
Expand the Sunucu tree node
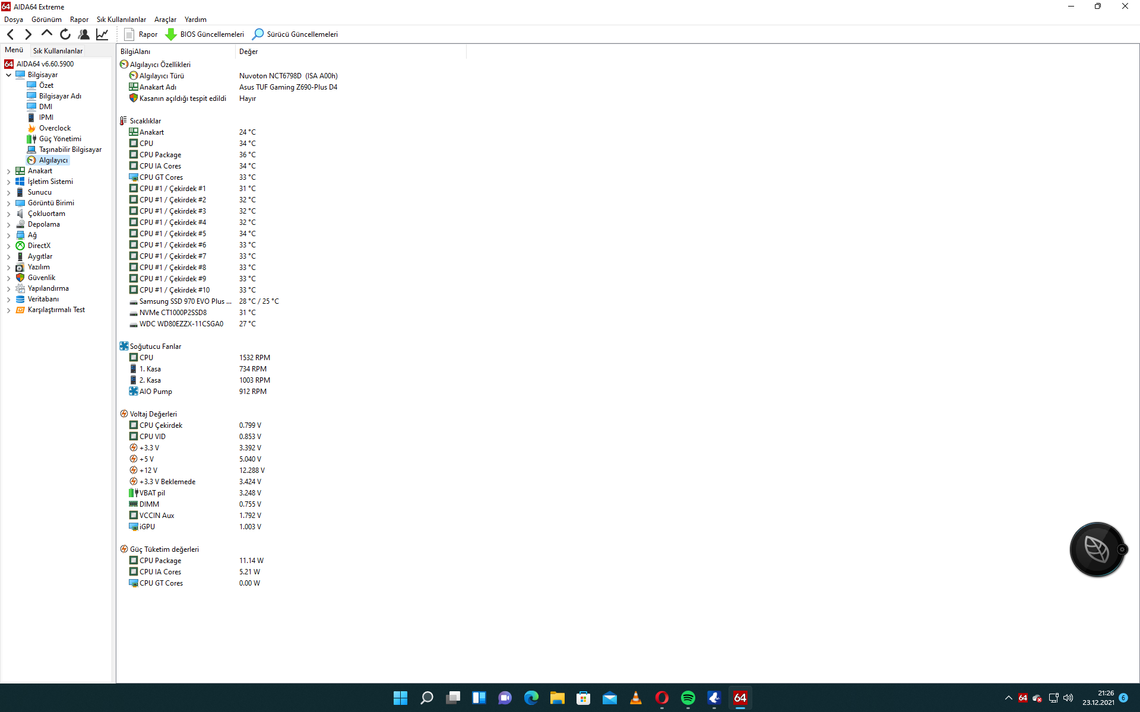coord(8,192)
